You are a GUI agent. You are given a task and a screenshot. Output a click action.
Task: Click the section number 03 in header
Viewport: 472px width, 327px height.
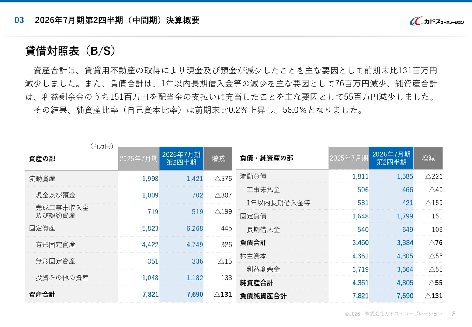pyautogui.click(x=19, y=21)
